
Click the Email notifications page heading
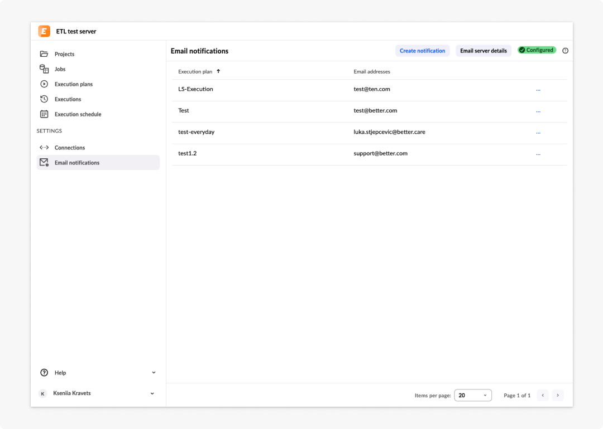pyautogui.click(x=199, y=51)
